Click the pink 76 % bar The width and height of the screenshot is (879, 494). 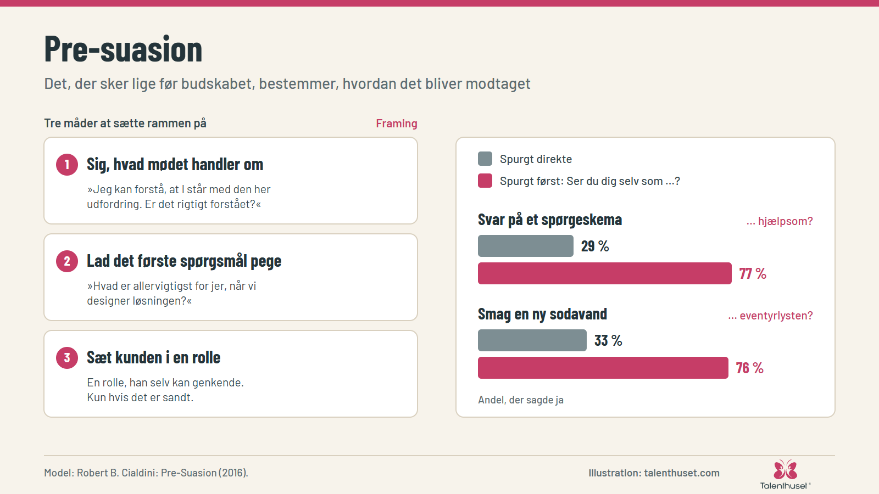pos(603,368)
